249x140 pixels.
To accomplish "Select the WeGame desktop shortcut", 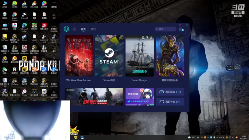I will (15, 82).
